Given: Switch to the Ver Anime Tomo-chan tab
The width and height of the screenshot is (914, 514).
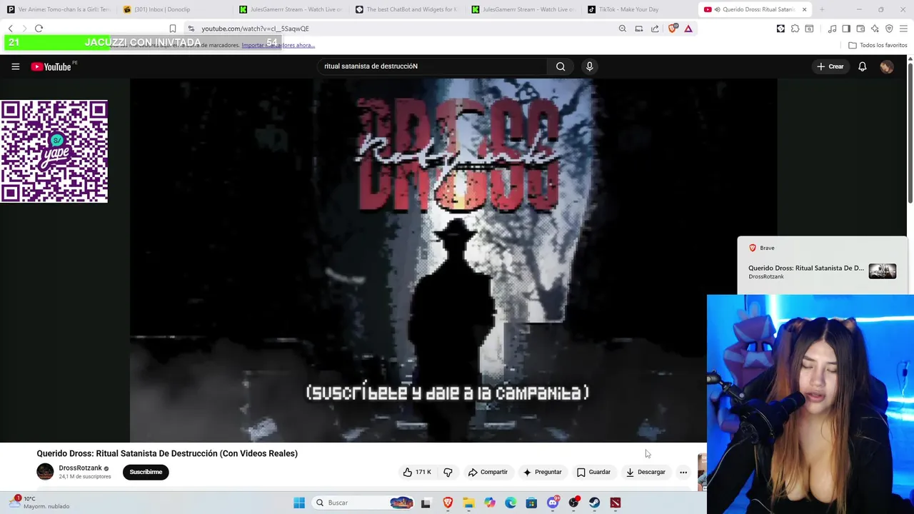Looking at the screenshot, I should click(x=59, y=9).
